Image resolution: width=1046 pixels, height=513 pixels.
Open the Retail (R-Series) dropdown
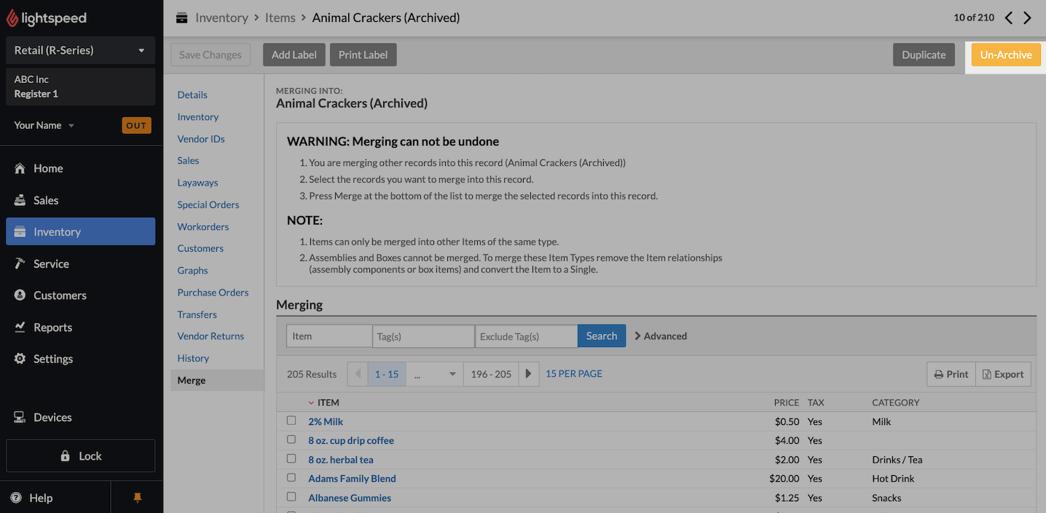80,50
